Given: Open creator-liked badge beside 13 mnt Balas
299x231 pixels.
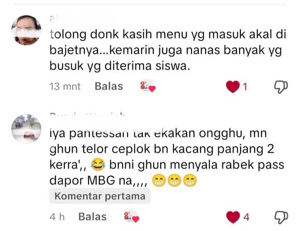Looking at the screenshot, I should click(148, 86).
